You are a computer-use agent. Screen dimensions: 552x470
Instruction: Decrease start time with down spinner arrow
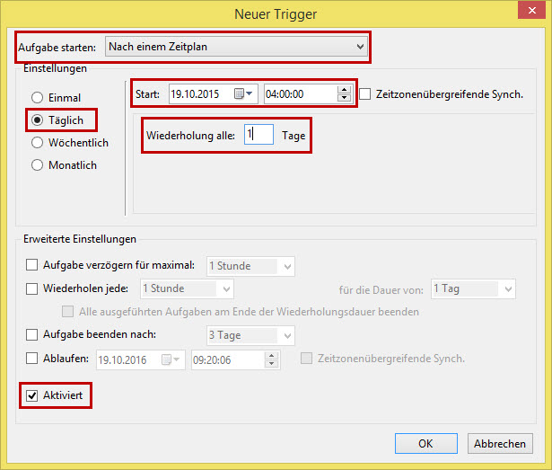tap(344, 99)
